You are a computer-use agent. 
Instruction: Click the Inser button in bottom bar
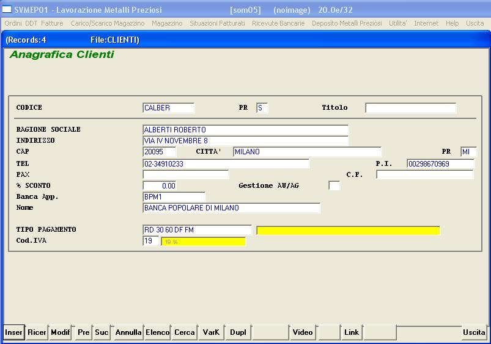click(x=13, y=332)
